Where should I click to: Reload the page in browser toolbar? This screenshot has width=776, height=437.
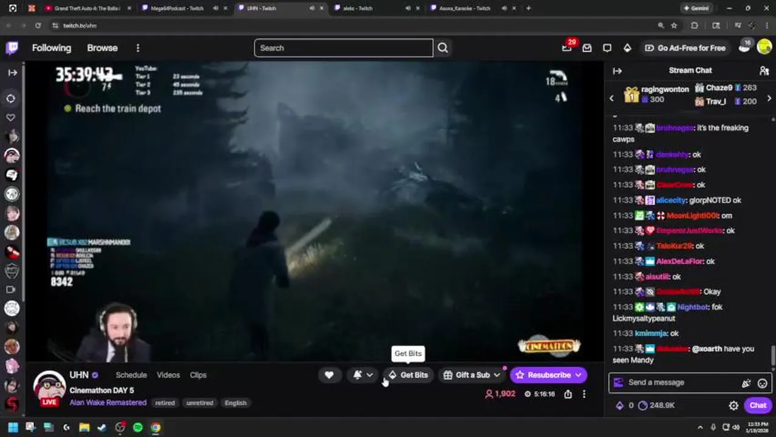38,25
